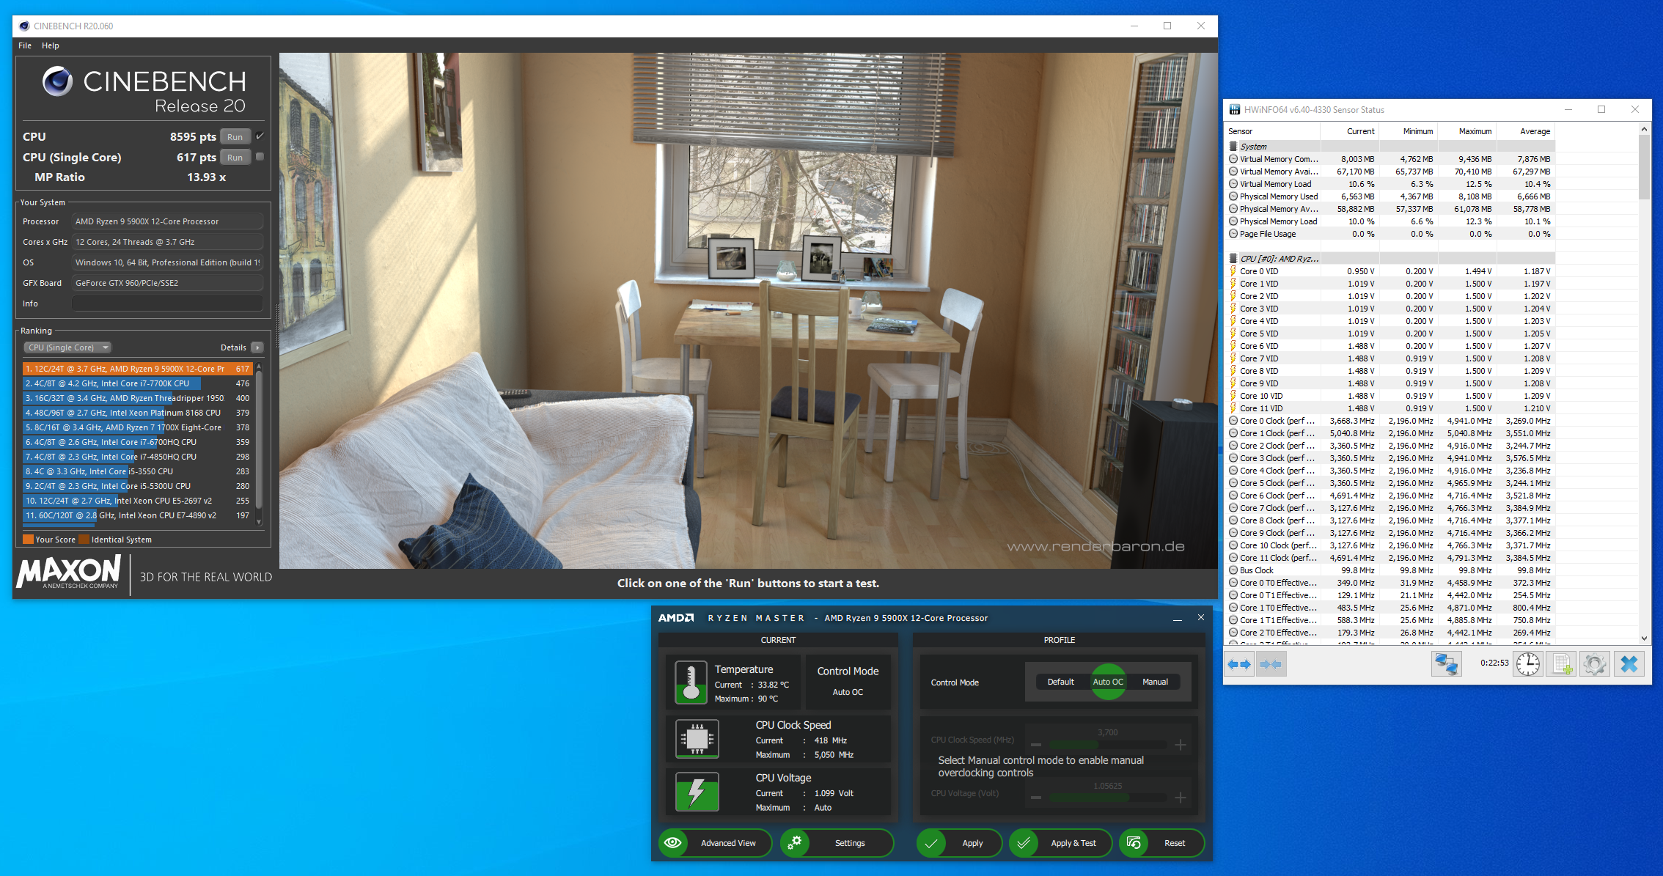1663x876 pixels.
Task: Run the CPU multi-core test
Action: click(235, 137)
